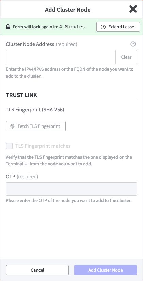Image resolution: width=143 pixels, height=281 pixels.
Task: Extend the form lease
Action: [118, 27]
